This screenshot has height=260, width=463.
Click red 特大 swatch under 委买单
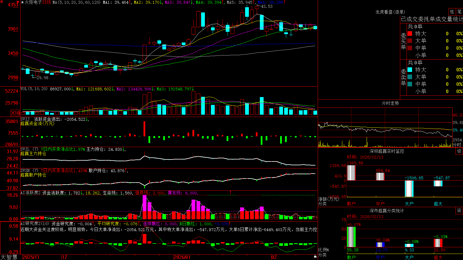click(x=410, y=34)
